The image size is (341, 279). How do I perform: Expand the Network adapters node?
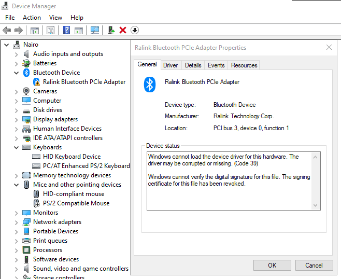(x=17, y=222)
